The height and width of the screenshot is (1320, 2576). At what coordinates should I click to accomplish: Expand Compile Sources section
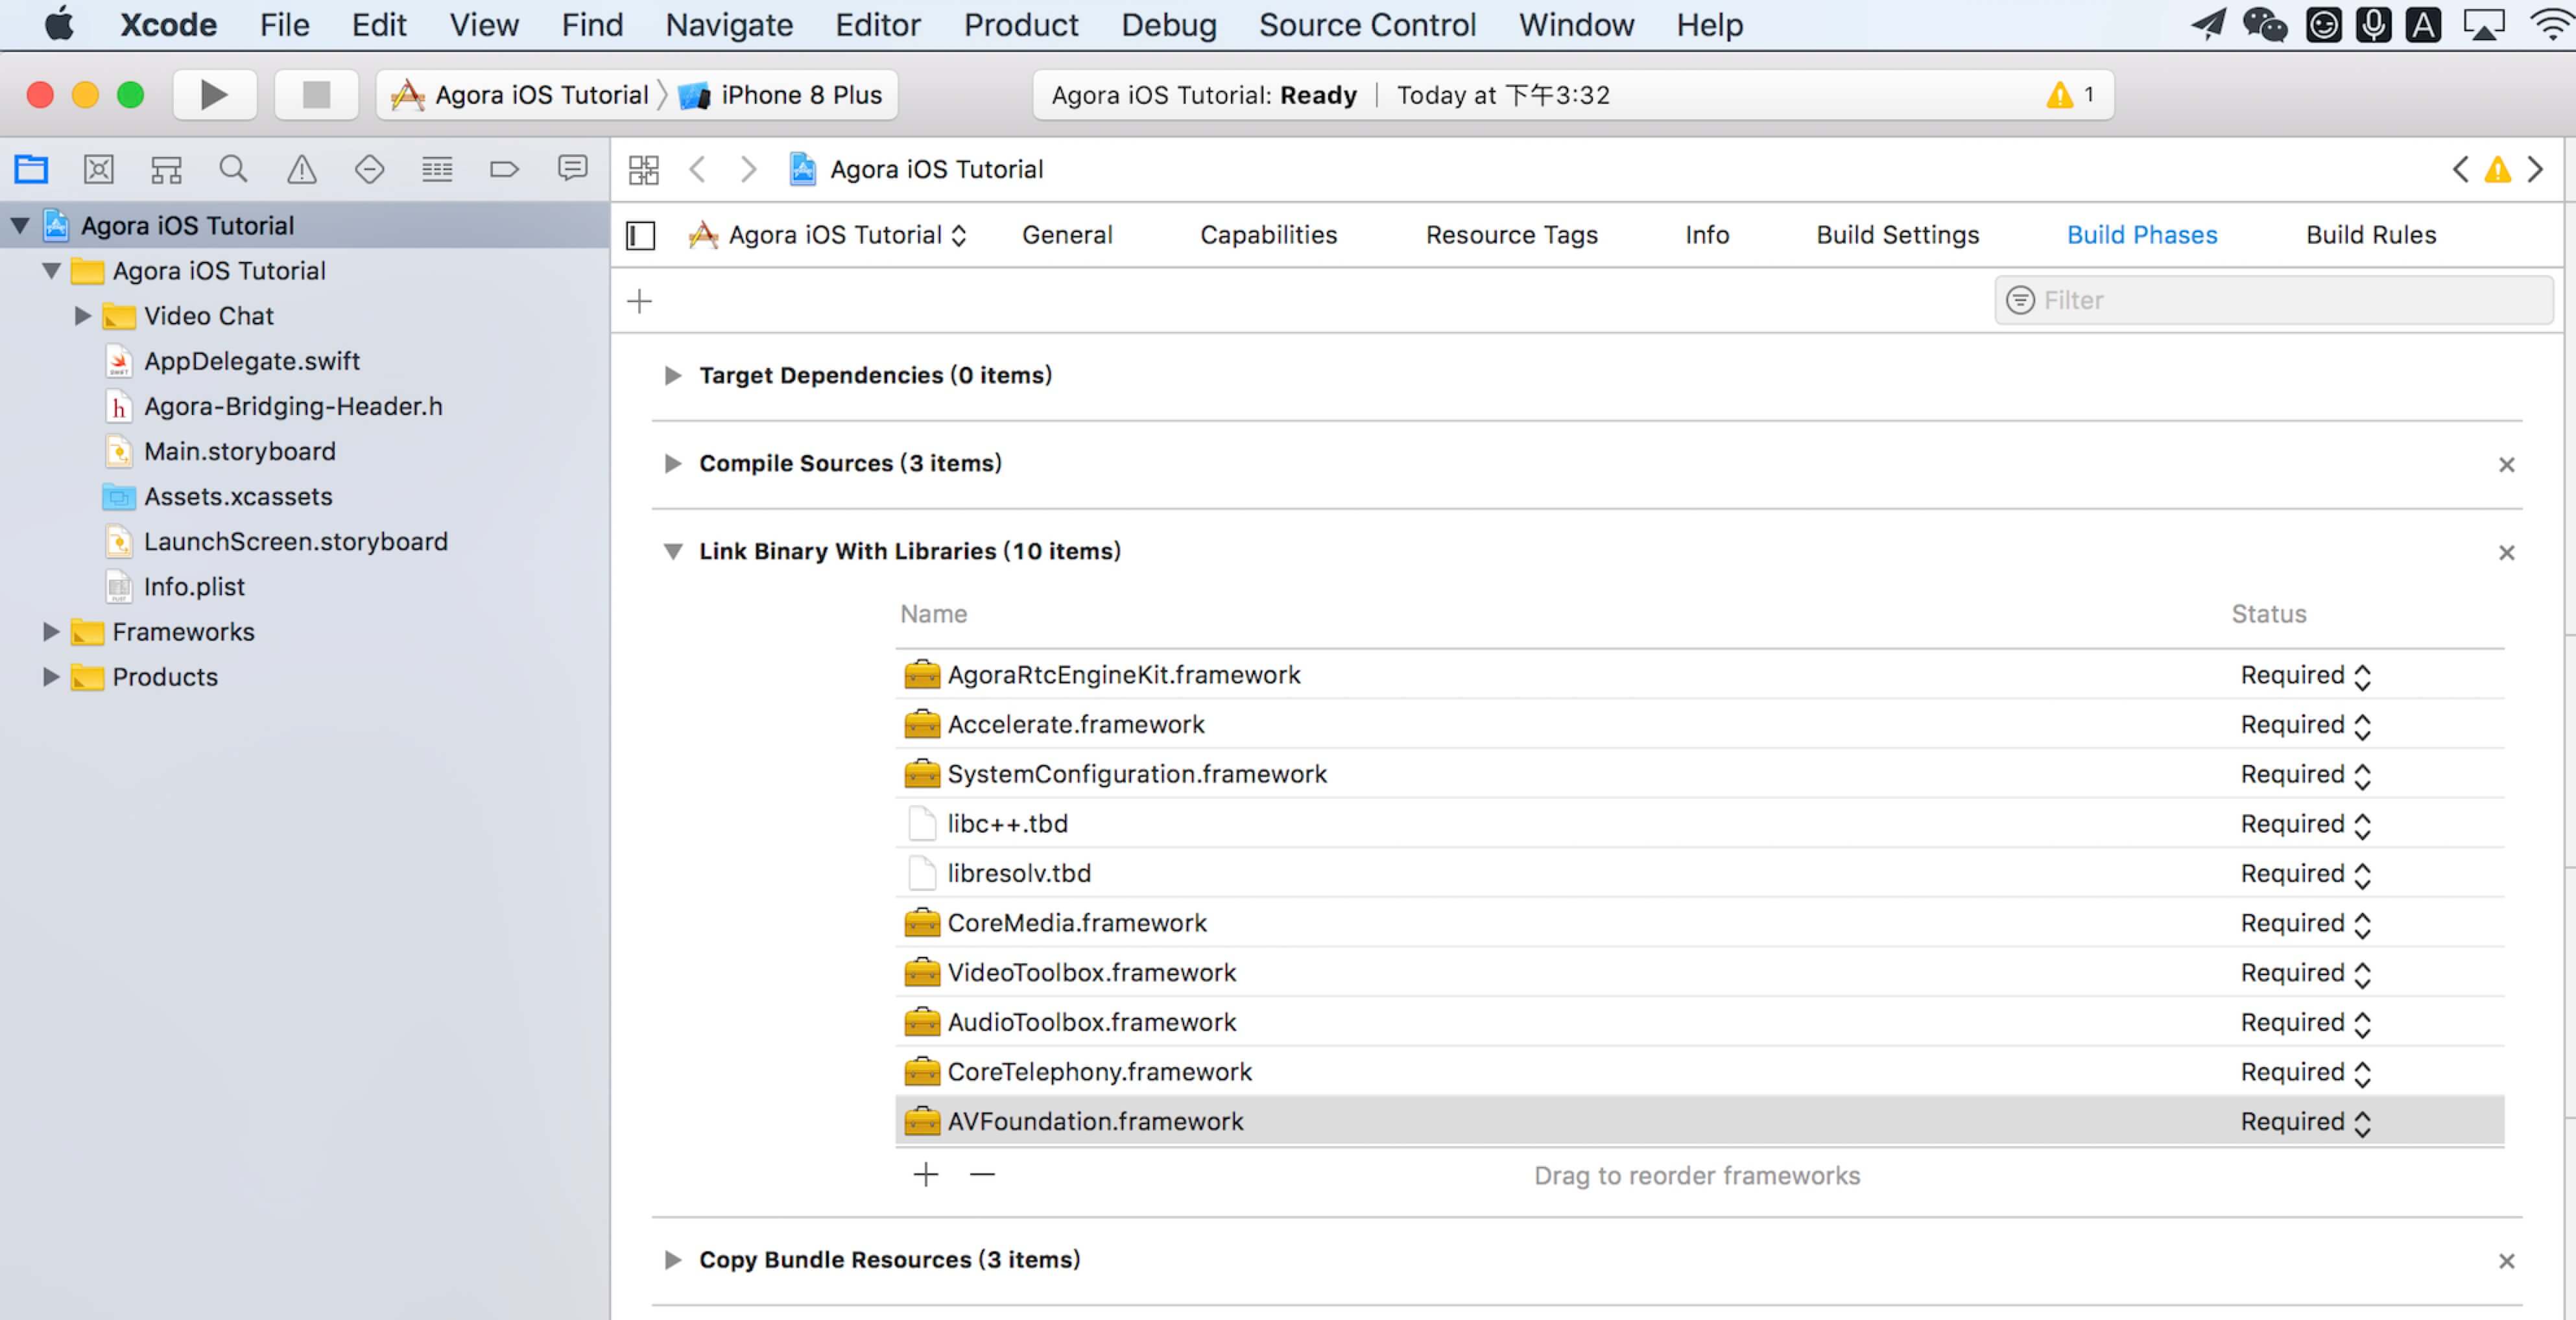(673, 463)
